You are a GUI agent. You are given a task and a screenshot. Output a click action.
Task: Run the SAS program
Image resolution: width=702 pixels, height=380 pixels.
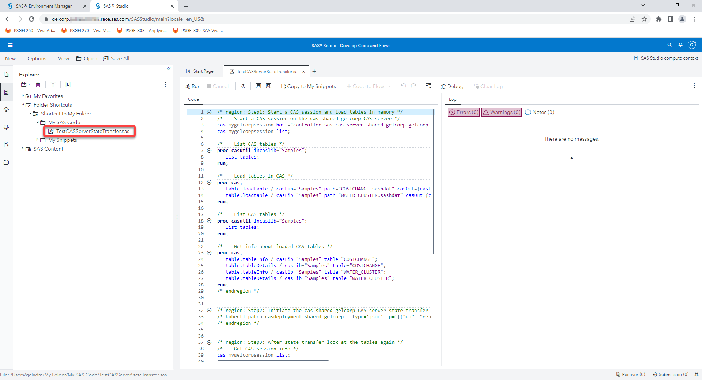click(x=193, y=86)
